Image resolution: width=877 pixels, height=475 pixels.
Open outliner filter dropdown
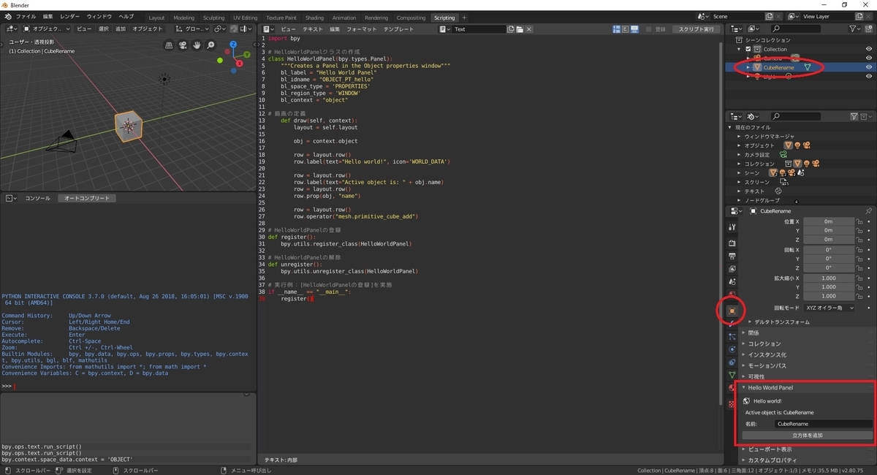(857, 28)
